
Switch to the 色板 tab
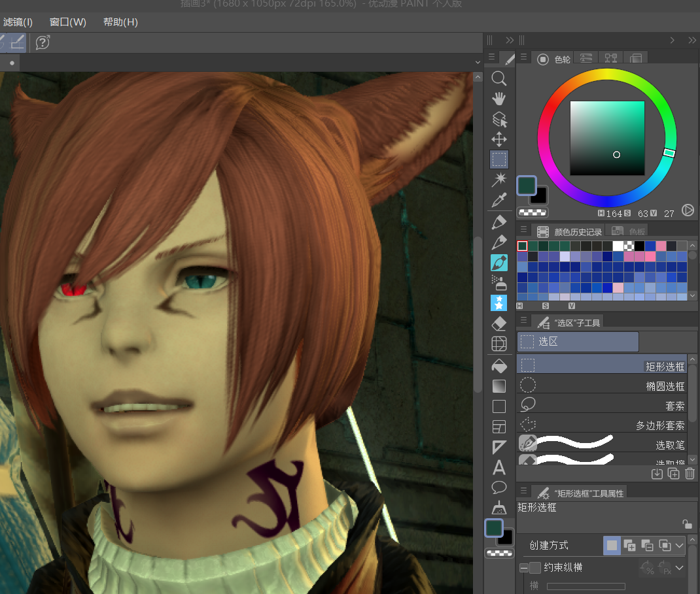pos(628,231)
